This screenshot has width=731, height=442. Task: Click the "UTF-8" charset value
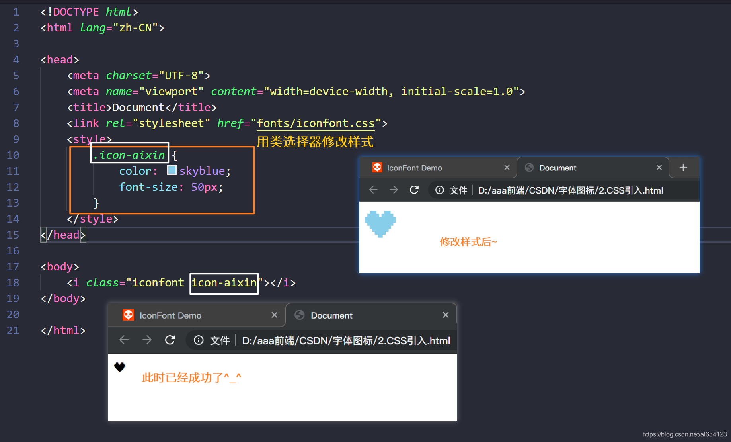tap(181, 76)
